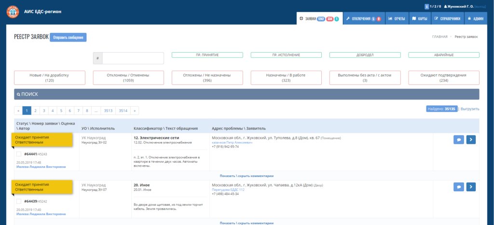The width and height of the screenshot is (494, 225).
Task: Click the red badge on Отключения tab
Action: tap(378, 19)
